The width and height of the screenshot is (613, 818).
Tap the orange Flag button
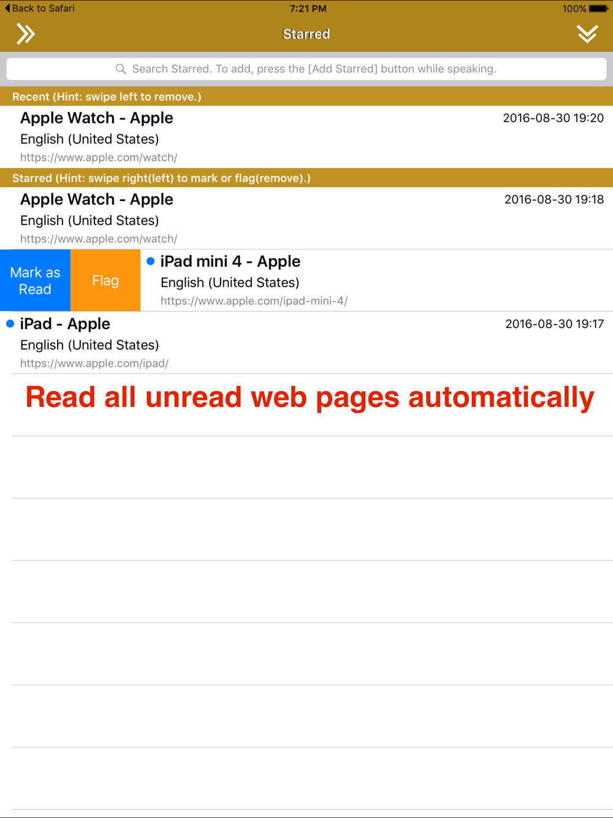click(x=105, y=280)
